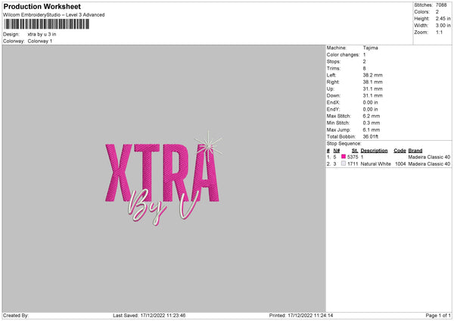Screen dimensions: 454x321
Task: Click the Natural White thread swatch
Action: 344,164
